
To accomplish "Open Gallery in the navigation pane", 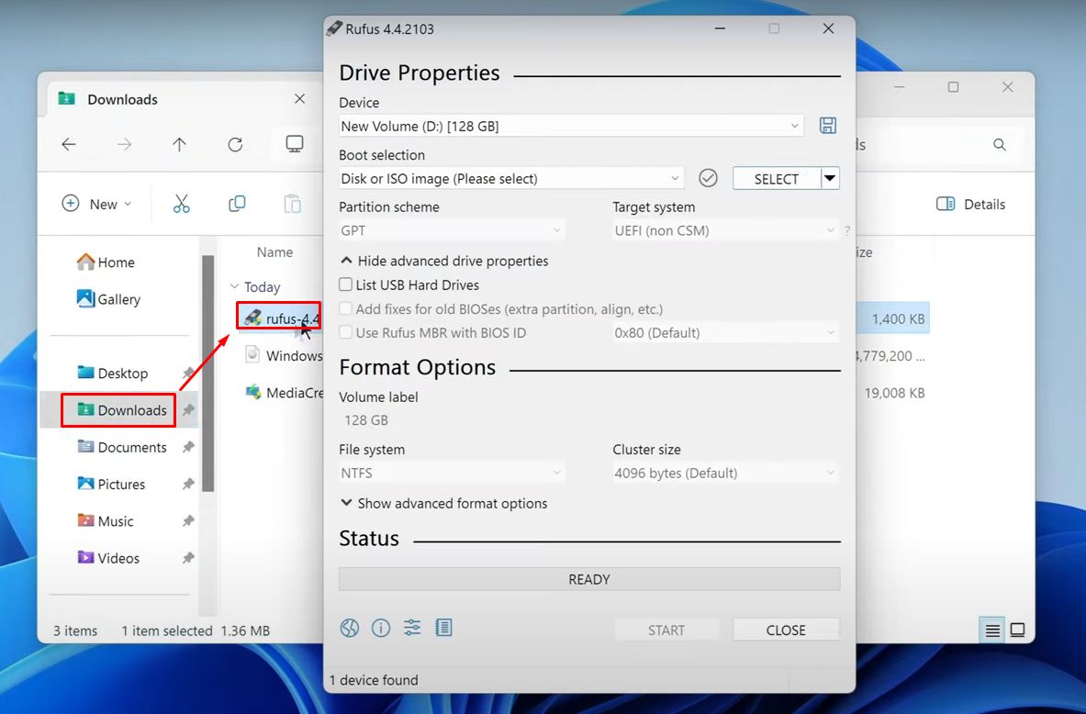I will coord(108,299).
